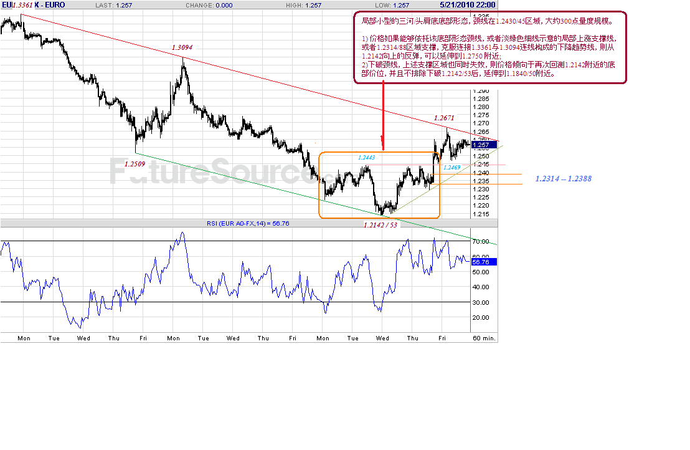Click the 5/21/2010 22:00 timestamp
690x450 pixels.
467,5
